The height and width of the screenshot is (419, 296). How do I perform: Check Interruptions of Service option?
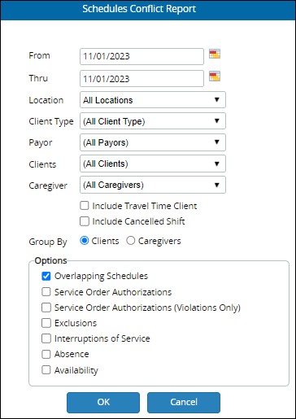point(46,338)
